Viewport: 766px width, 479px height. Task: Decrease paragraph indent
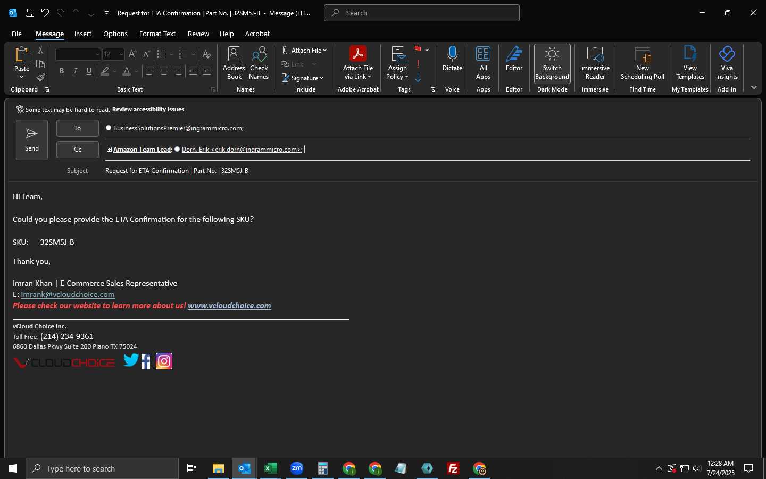click(x=193, y=71)
